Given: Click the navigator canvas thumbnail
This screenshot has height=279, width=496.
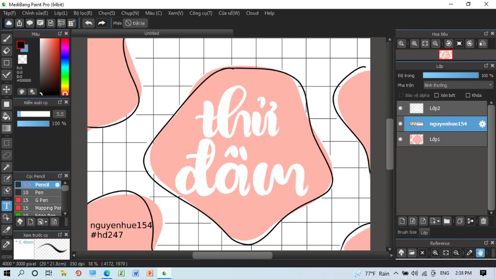Looking at the screenshot, I should click(x=446, y=55).
